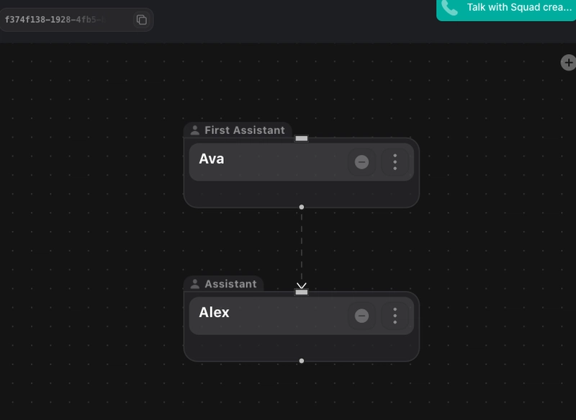Select the dashed line linking Ava to Alex
This screenshot has height=420, width=576.
coord(302,245)
